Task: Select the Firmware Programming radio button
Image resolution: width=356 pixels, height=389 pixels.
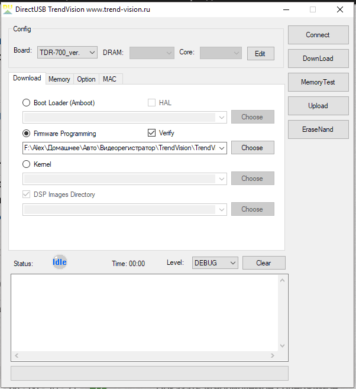Action: 27,134
